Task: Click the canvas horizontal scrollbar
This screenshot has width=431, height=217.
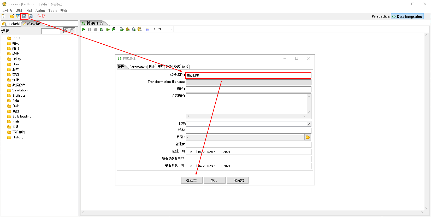Action: (253, 212)
